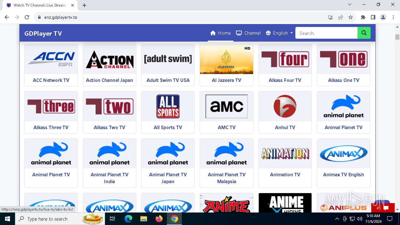Open the Channel menu item
400x225 pixels.
pyautogui.click(x=248, y=33)
